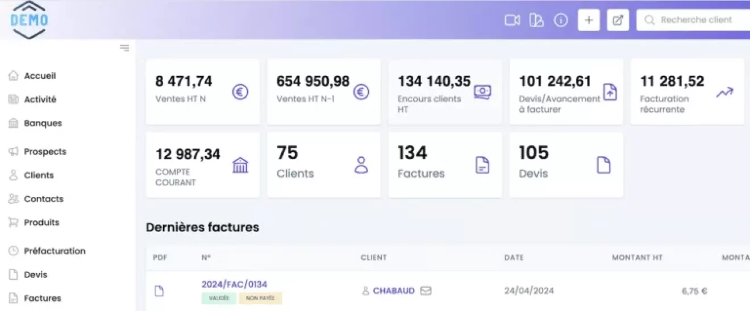Click the CLIENT column header
The height and width of the screenshot is (311, 750).
point(374,258)
